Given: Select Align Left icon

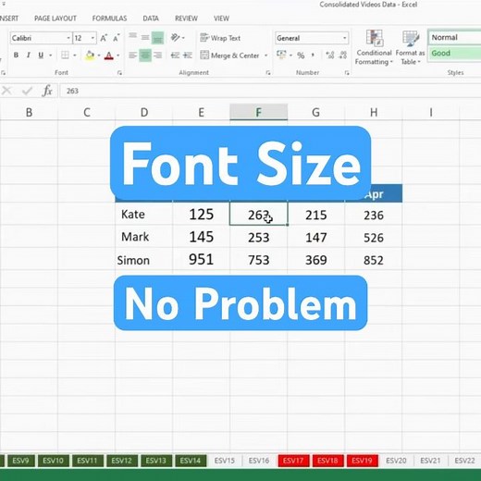Looking at the screenshot, I should (132, 55).
